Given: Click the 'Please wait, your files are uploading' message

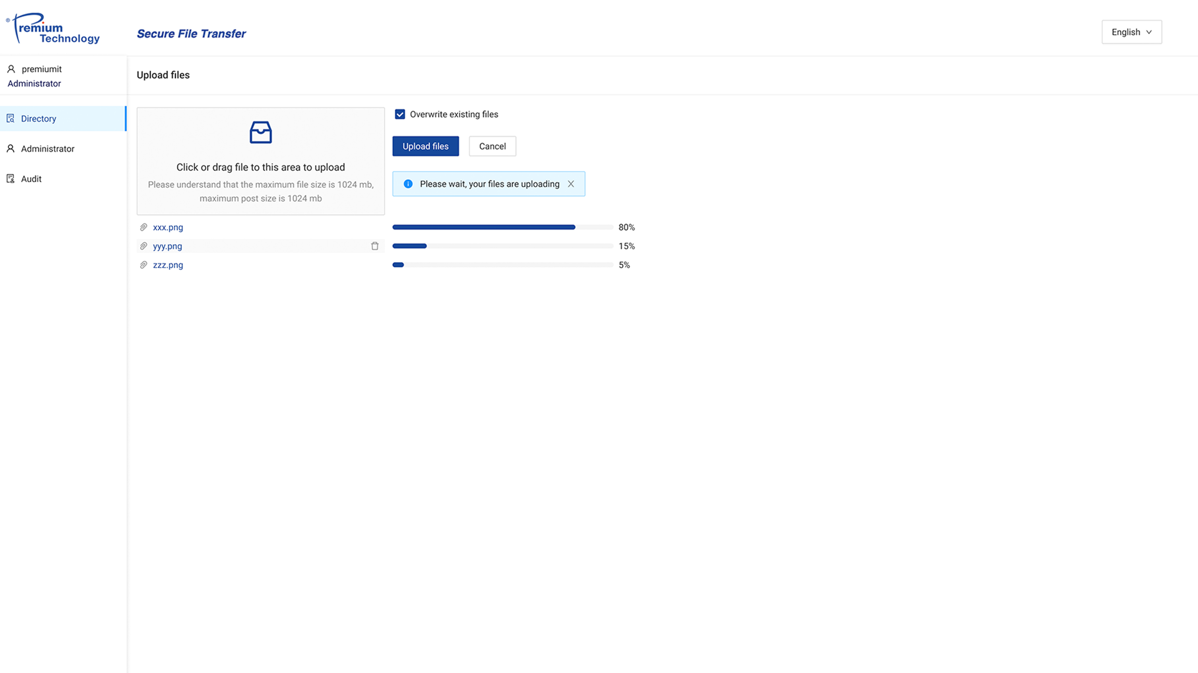Looking at the screenshot, I should coord(490,184).
